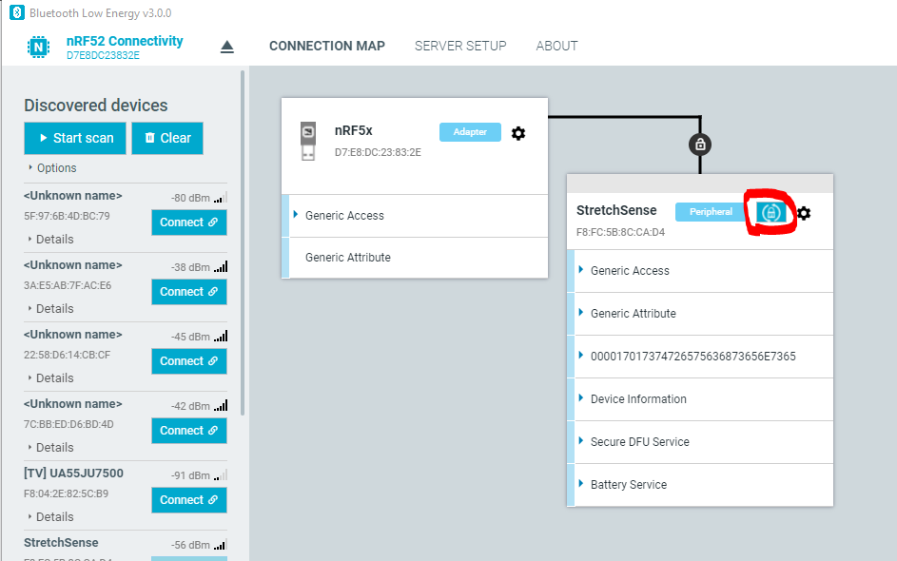Click the nRF5x USB dongle icon
Viewport: 897px width, 561px height.
pos(308,141)
